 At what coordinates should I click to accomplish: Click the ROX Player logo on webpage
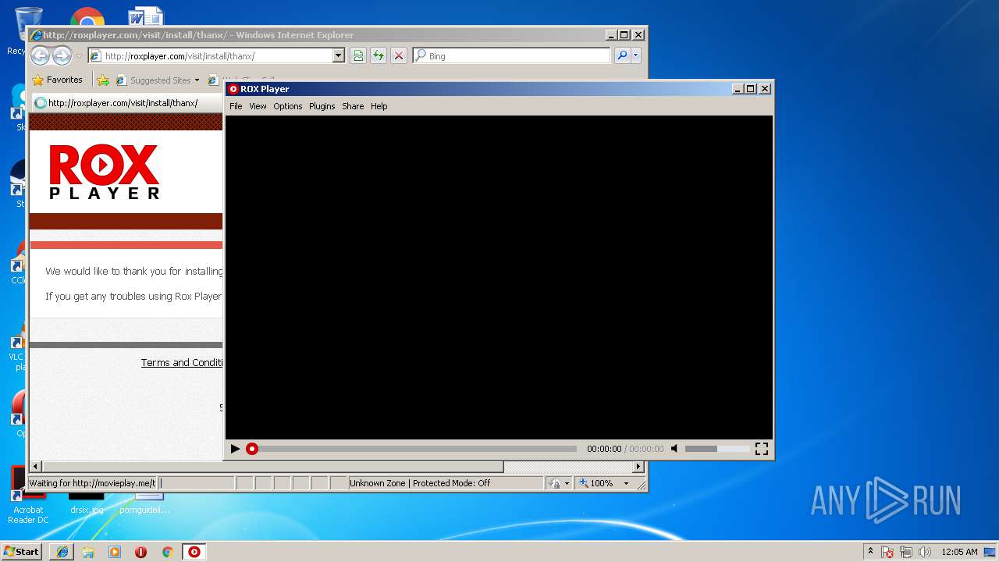(105, 172)
